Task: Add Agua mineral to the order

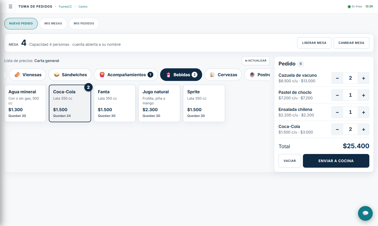Action: (25, 104)
